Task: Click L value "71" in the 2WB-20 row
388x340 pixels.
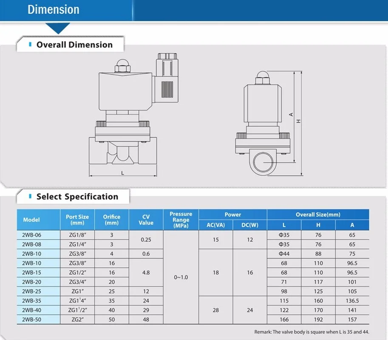Action: (284, 282)
